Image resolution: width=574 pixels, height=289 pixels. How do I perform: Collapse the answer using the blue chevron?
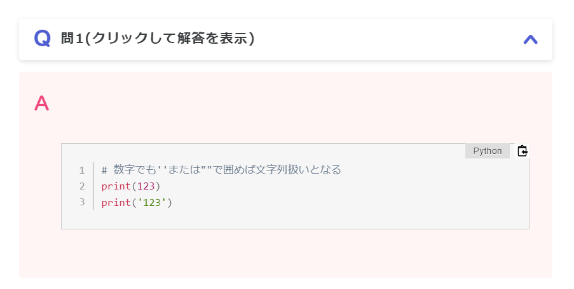click(530, 39)
